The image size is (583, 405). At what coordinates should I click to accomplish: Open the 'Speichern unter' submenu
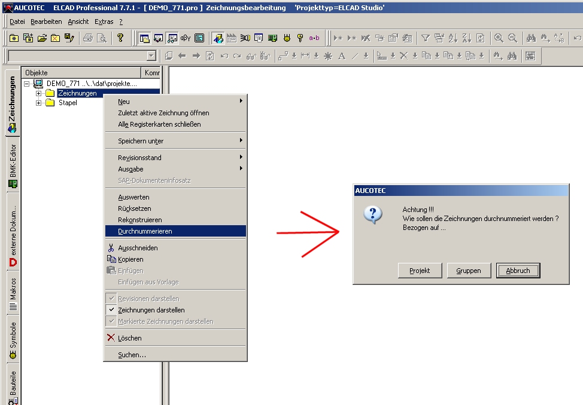coord(175,141)
